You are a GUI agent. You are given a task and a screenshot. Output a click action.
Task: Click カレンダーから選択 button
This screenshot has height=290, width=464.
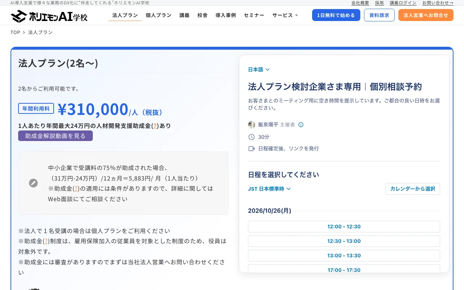pos(413,189)
